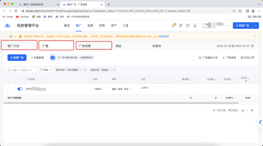This screenshot has width=263, height=146.
Task: Click the 下载报表 download icon
Action: tap(224, 57)
